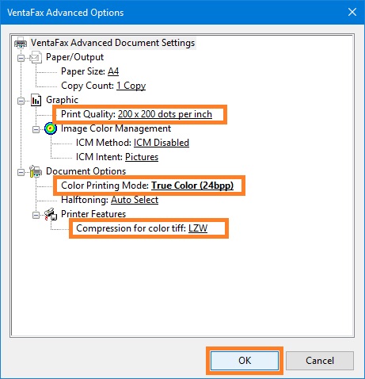The width and height of the screenshot is (365, 379).
Task: Collapse the Image Color Management node
Action: [x=36, y=129]
